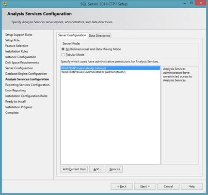208x195 pixels.
Task: Open the Server Configuration tab
Action: (72, 35)
